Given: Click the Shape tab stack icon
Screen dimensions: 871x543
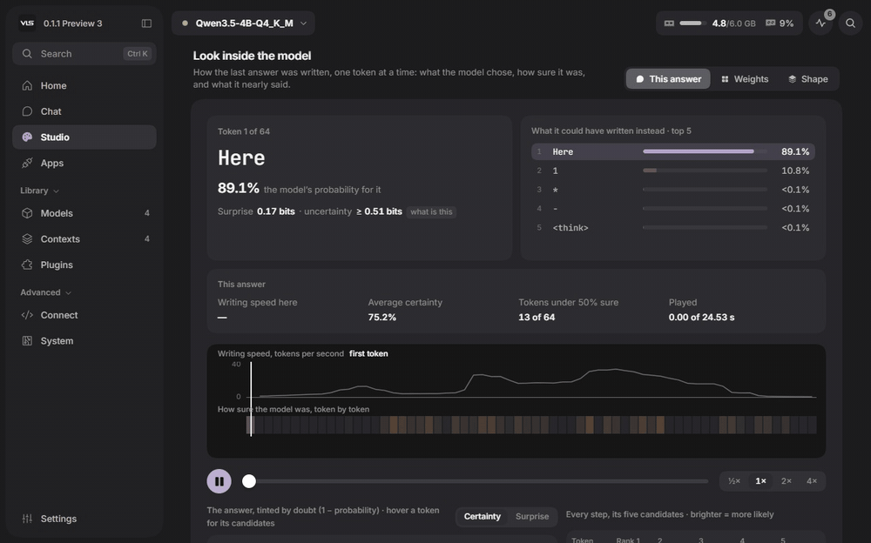Looking at the screenshot, I should coord(793,79).
